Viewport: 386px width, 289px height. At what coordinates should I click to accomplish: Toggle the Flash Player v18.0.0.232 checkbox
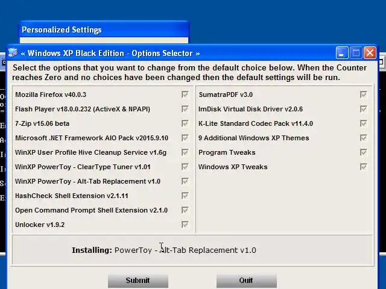(x=185, y=109)
